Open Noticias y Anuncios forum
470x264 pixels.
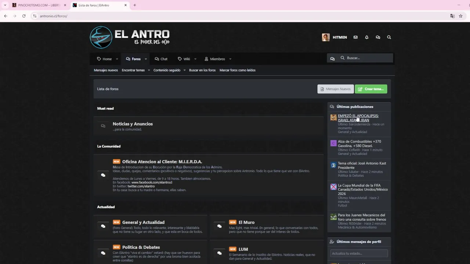pyautogui.click(x=133, y=124)
